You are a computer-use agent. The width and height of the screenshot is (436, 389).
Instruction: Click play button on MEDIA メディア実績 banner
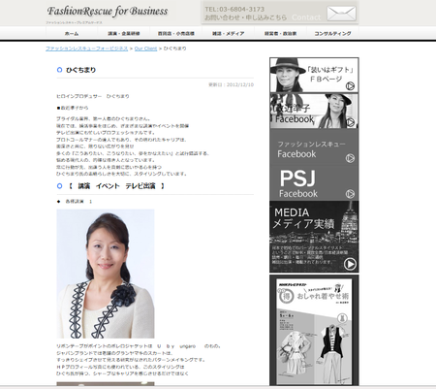(350, 264)
